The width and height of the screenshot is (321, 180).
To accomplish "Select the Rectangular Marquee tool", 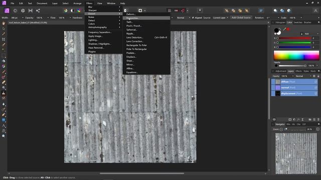I will (x=4, y=55).
